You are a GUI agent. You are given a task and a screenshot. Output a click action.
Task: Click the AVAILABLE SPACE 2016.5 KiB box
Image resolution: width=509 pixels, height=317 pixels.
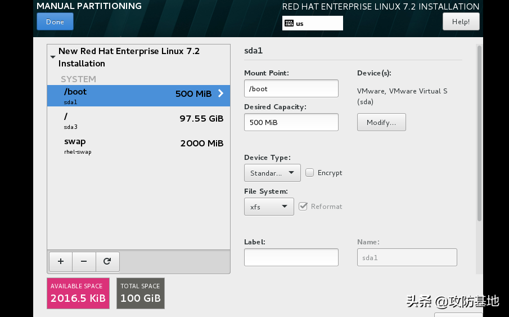click(x=78, y=293)
